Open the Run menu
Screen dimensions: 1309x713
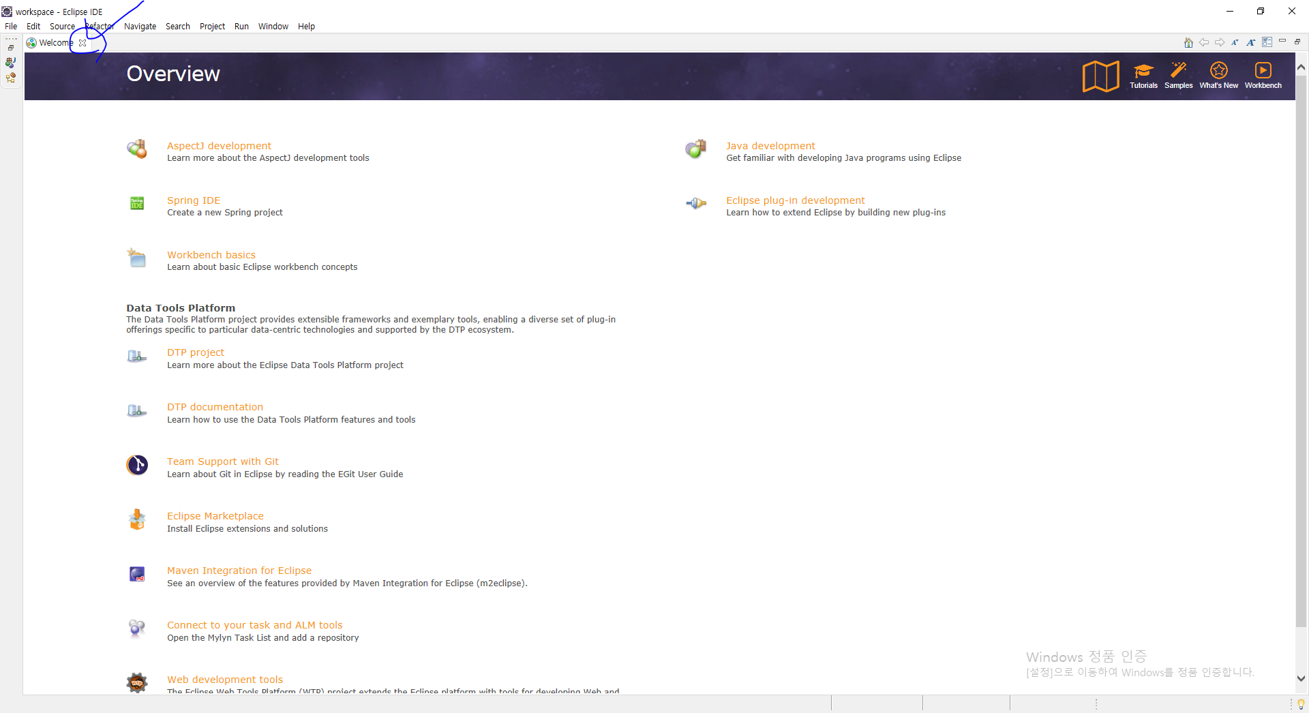click(x=241, y=27)
